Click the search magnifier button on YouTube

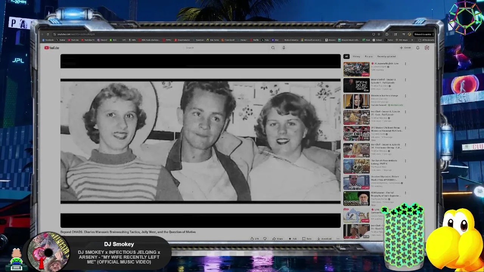273,48
